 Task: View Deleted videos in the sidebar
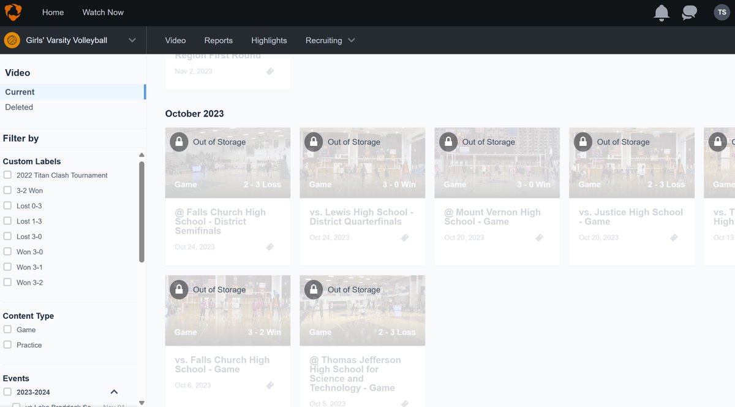point(19,107)
